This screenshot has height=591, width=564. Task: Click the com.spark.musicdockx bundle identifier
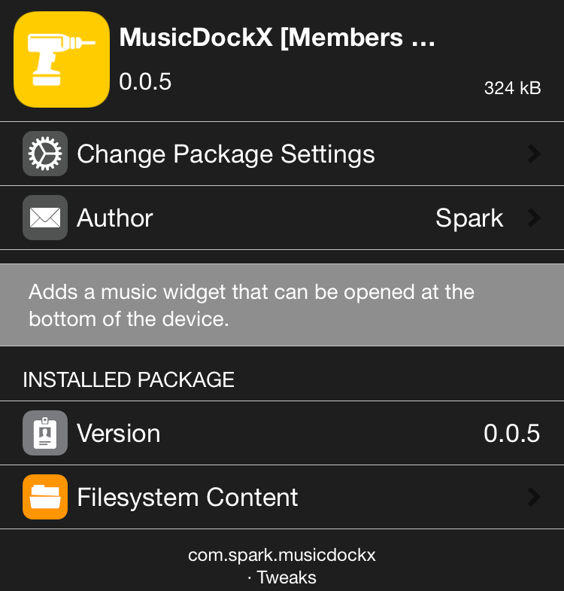point(282,556)
